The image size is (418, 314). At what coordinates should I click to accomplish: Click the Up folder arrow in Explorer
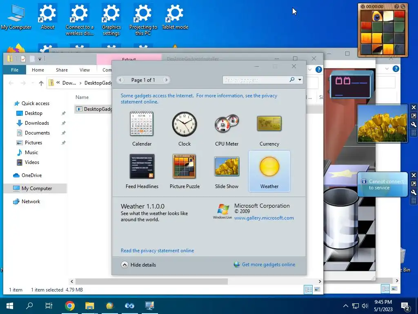[x=41, y=83]
